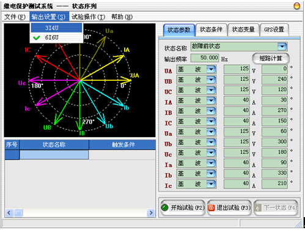Click the red exit test icon
Viewport: 305px width, 230px height.
(x=211, y=208)
